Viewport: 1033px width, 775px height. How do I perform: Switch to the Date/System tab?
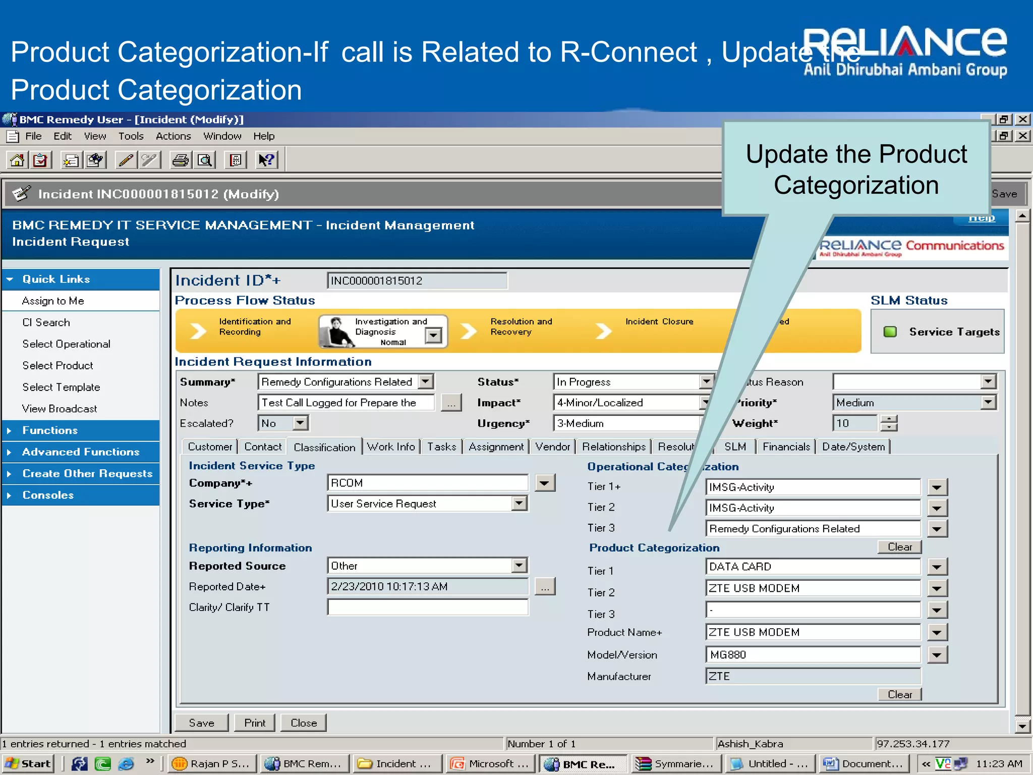tap(853, 447)
